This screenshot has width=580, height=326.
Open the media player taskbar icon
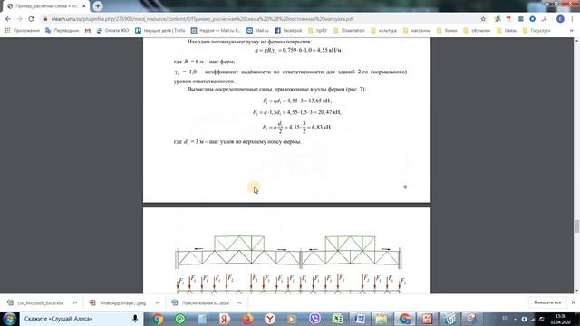[292, 319]
